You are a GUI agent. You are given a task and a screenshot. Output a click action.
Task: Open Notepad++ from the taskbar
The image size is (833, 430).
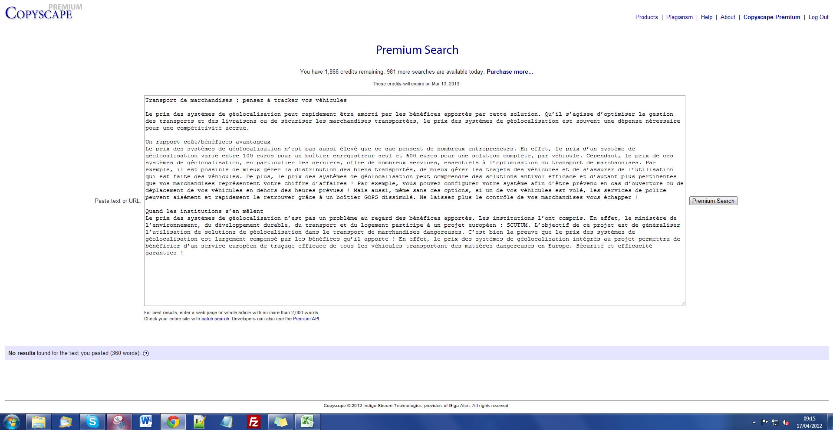click(x=200, y=421)
